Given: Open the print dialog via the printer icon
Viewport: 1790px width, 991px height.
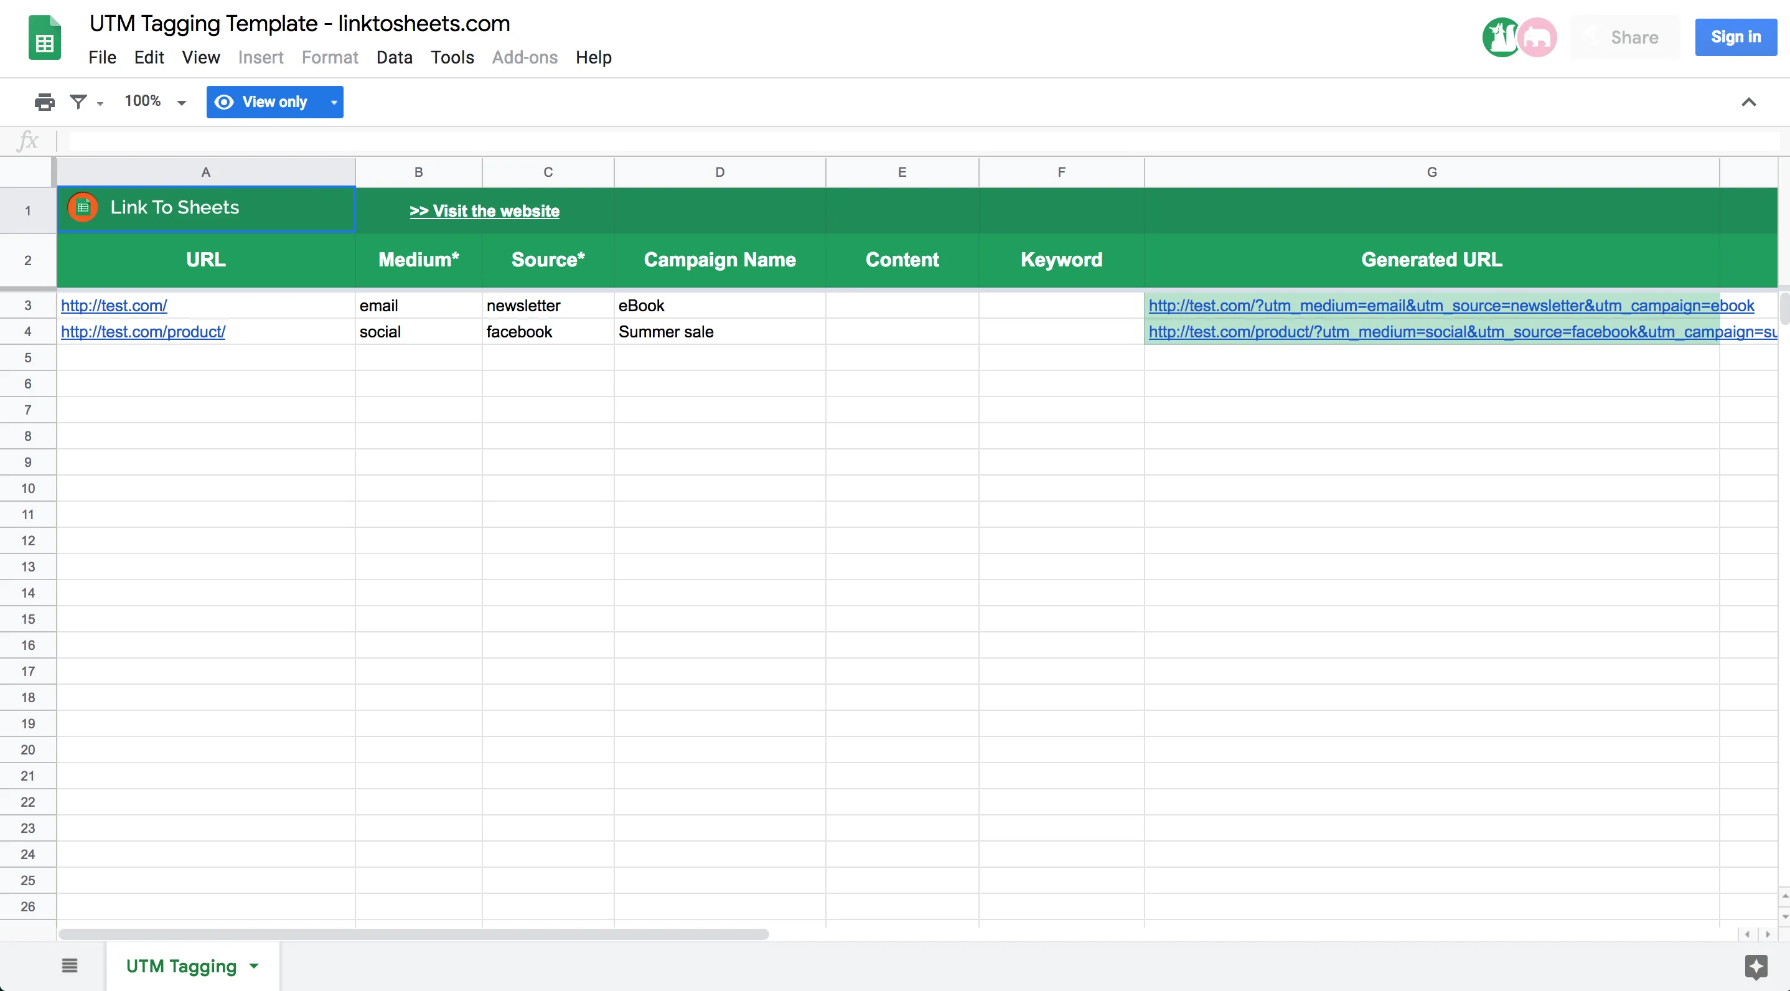Looking at the screenshot, I should click(x=44, y=101).
